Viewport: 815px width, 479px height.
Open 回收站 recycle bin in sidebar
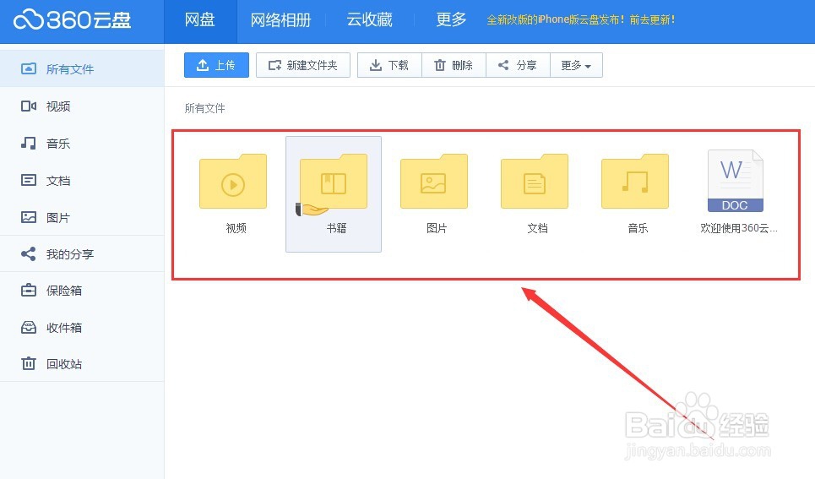pyautogui.click(x=82, y=363)
